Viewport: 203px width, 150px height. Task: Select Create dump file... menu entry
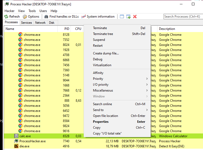coord(106,53)
